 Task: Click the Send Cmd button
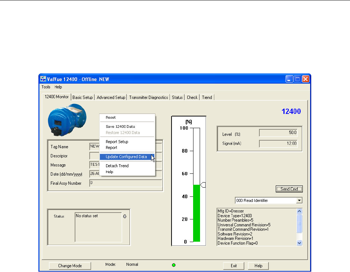point(289,189)
